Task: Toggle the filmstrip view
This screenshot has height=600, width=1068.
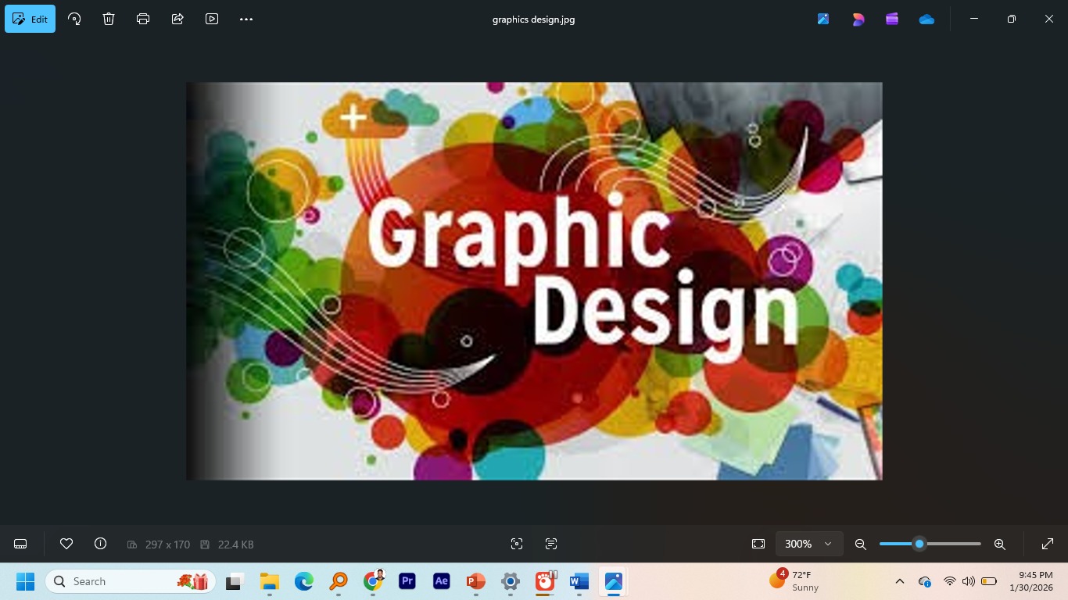Action: 20,544
